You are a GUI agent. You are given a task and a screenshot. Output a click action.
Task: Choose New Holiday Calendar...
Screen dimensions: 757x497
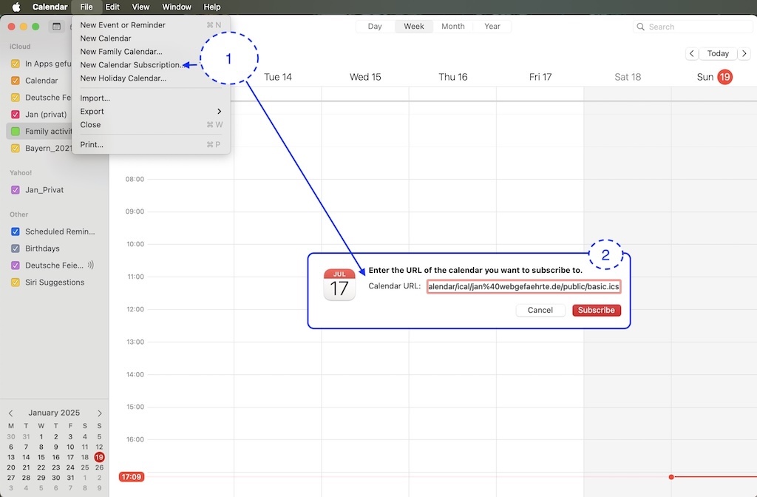coord(151,78)
